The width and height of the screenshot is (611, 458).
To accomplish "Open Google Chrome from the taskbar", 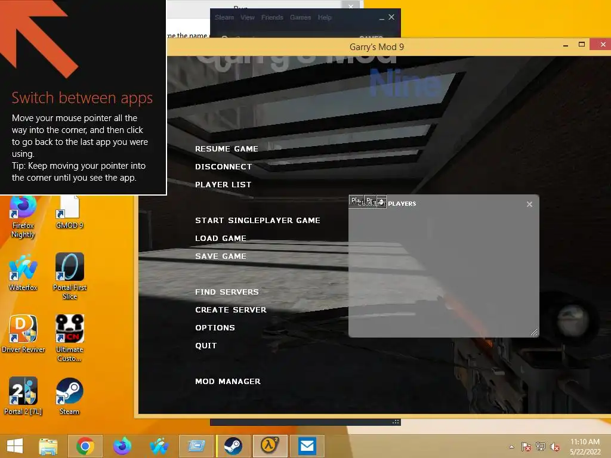I will click(x=85, y=446).
